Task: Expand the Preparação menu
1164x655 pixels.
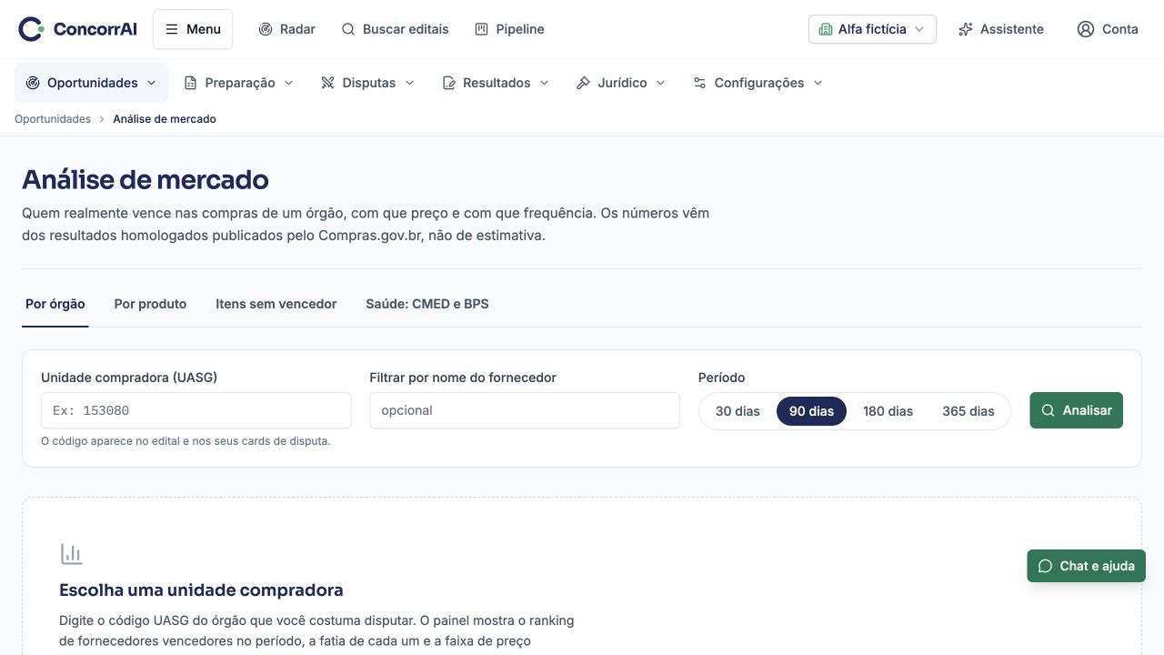Action: tap(238, 83)
